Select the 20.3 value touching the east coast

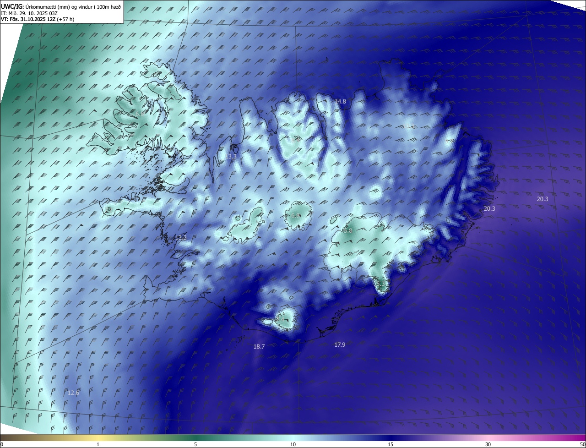click(489, 208)
